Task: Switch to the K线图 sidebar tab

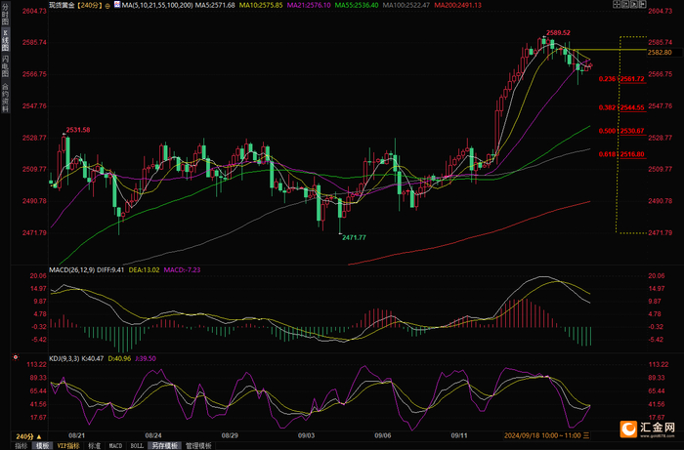Action: pyautogui.click(x=5, y=40)
